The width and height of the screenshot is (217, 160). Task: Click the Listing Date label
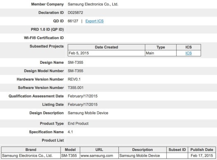click(53, 104)
